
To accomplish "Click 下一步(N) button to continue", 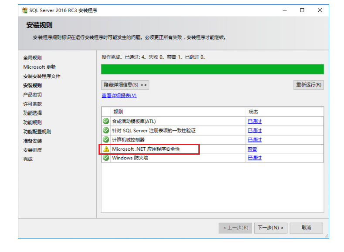I will click(271, 228).
